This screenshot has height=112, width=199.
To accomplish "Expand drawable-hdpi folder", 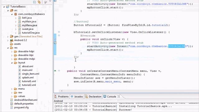I will pos(12,52).
